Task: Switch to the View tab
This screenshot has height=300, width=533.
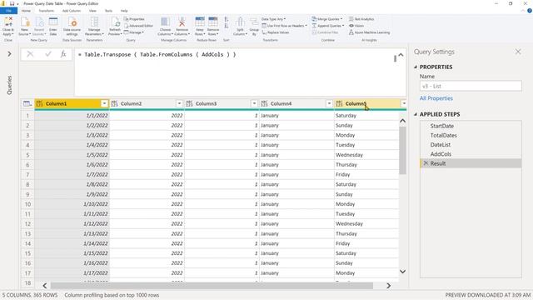Action: click(x=92, y=11)
